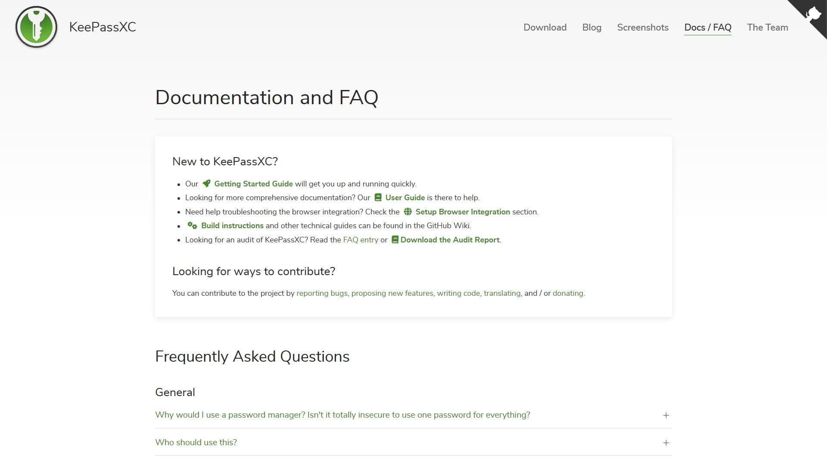Expand plus icon for Who should use this
The width and height of the screenshot is (827, 465).
(666, 443)
